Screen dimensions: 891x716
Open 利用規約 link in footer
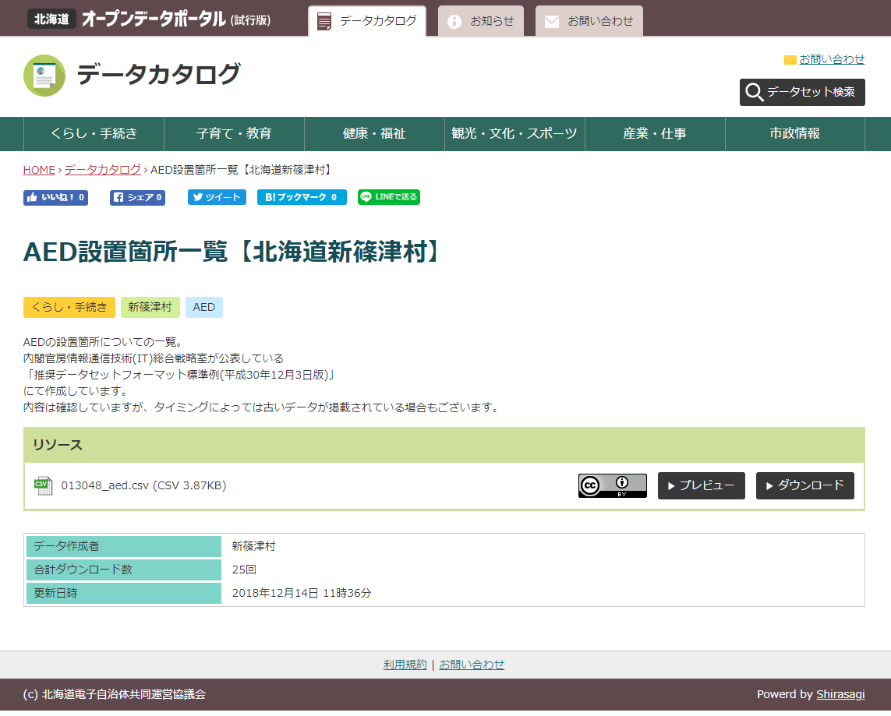(405, 665)
